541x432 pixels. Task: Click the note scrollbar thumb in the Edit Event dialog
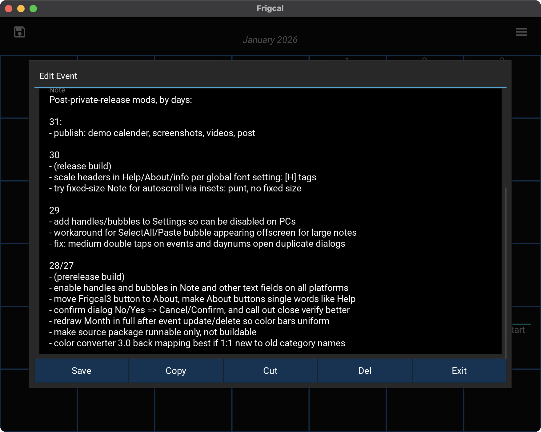tap(506, 273)
